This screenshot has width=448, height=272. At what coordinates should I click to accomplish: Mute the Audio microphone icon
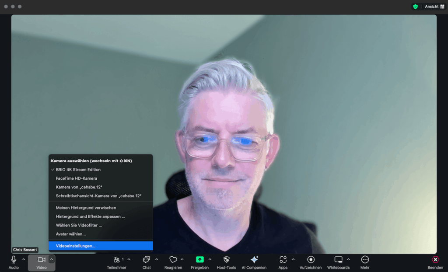pos(14,260)
